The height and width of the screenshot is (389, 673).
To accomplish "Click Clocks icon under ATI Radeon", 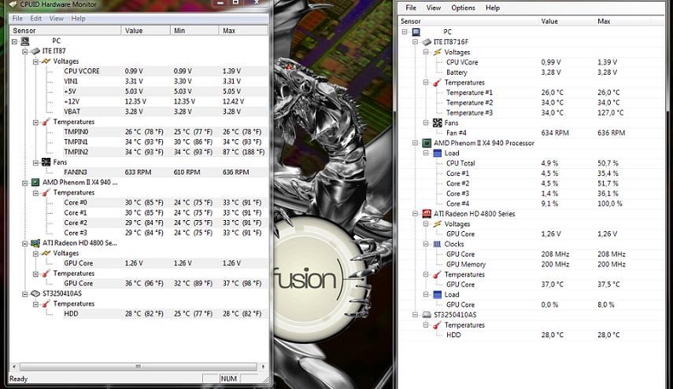I will (x=438, y=244).
